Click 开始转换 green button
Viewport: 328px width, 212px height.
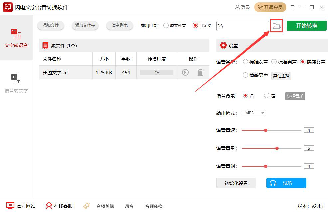(x=306, y=26)
